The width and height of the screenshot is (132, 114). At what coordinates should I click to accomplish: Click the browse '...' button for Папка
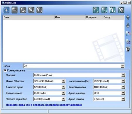coord(123,66)
